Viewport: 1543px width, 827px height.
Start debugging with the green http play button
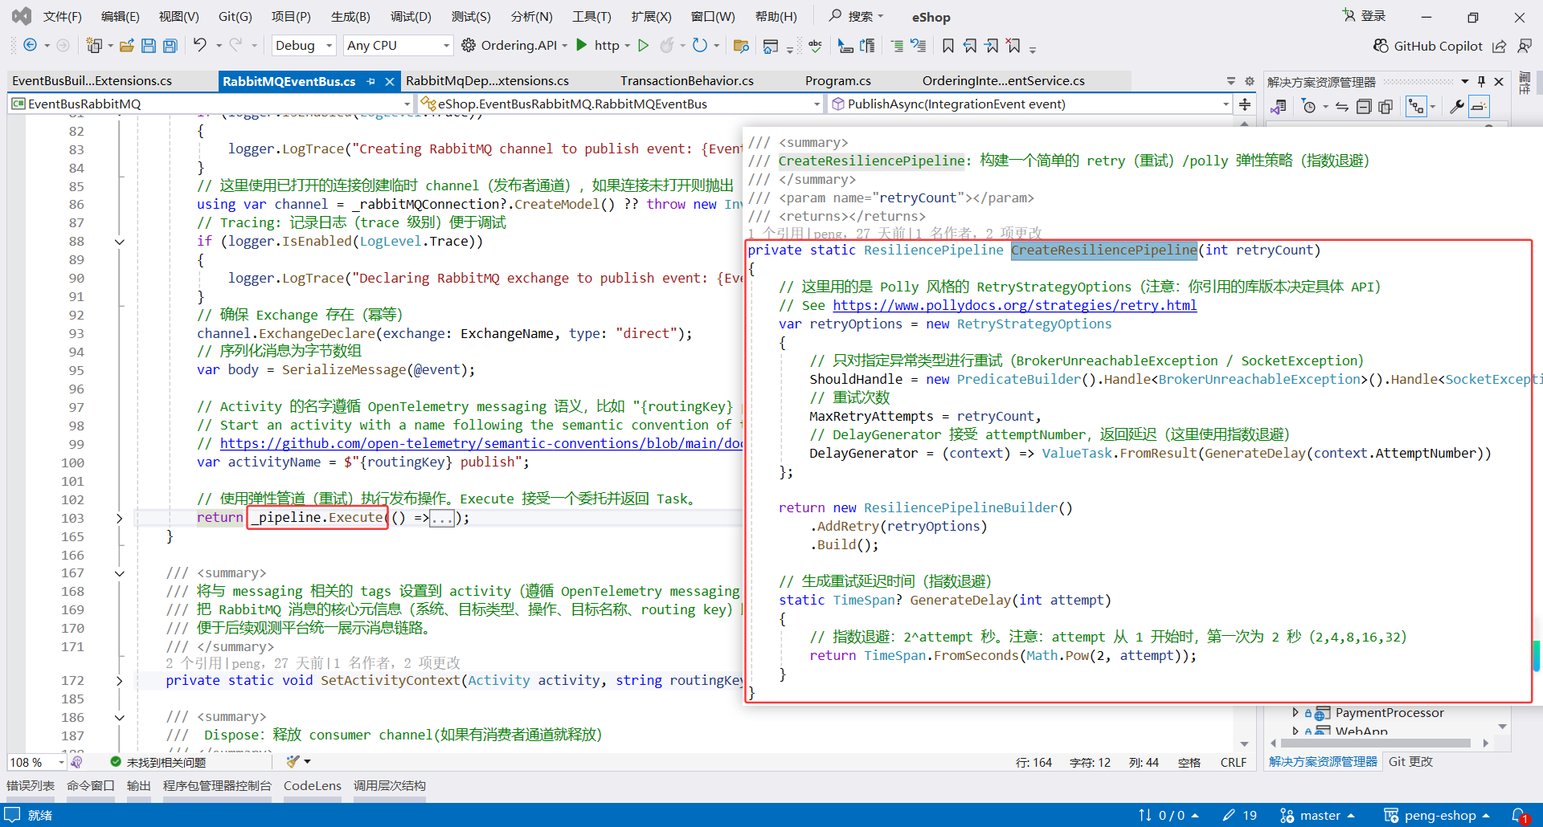tap(582, 46)
